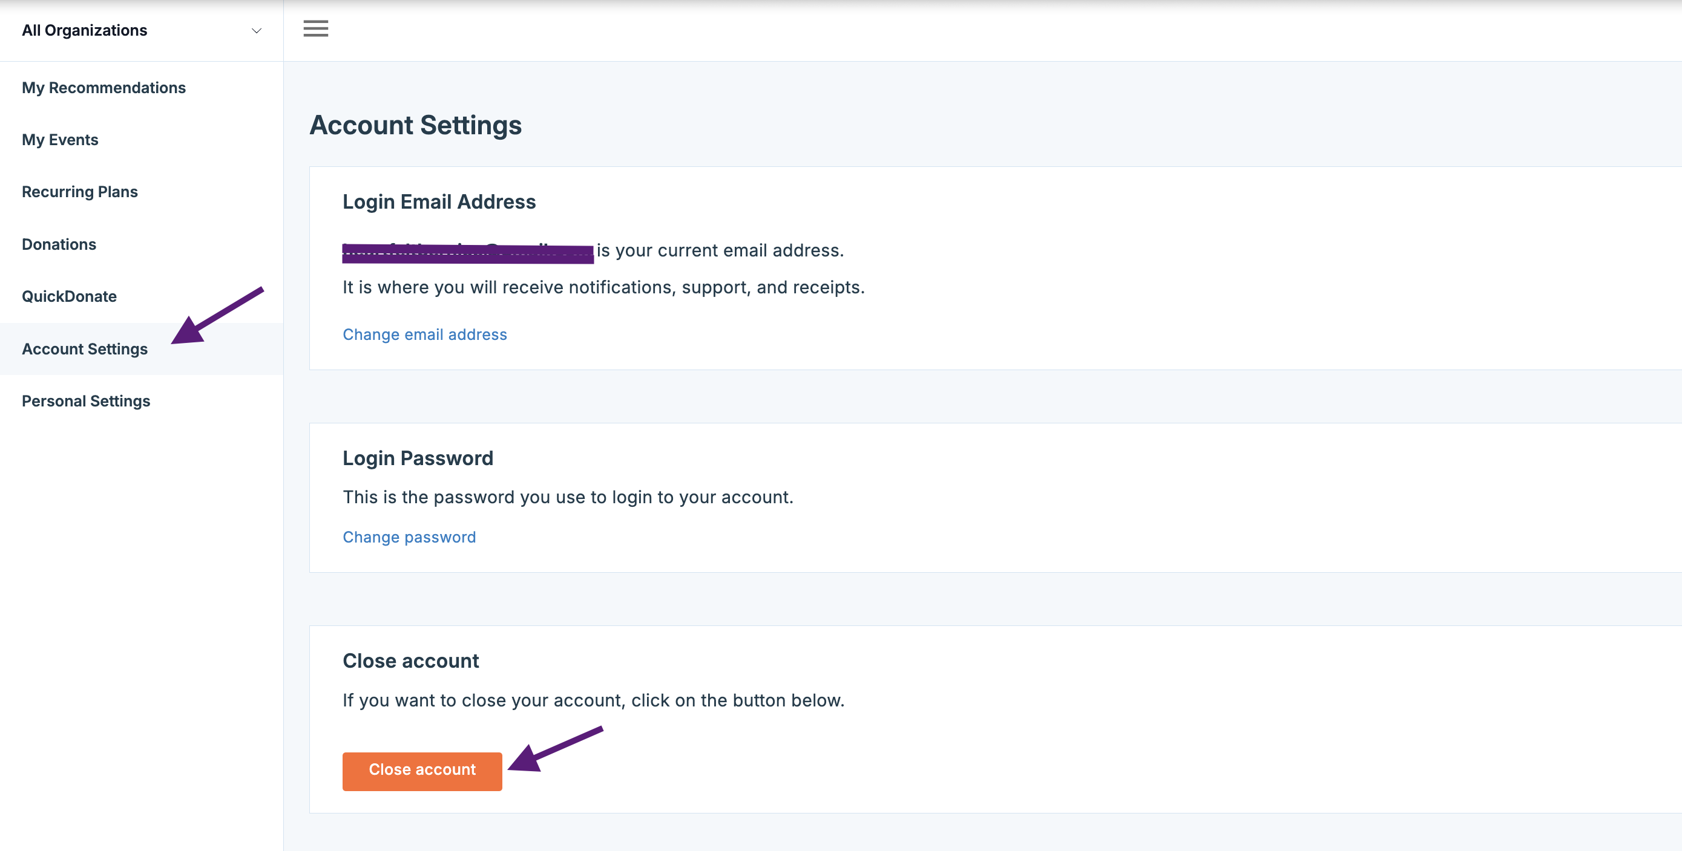Go to My Events
This screenshot has height=851, width=1682.
click(59, 140)
